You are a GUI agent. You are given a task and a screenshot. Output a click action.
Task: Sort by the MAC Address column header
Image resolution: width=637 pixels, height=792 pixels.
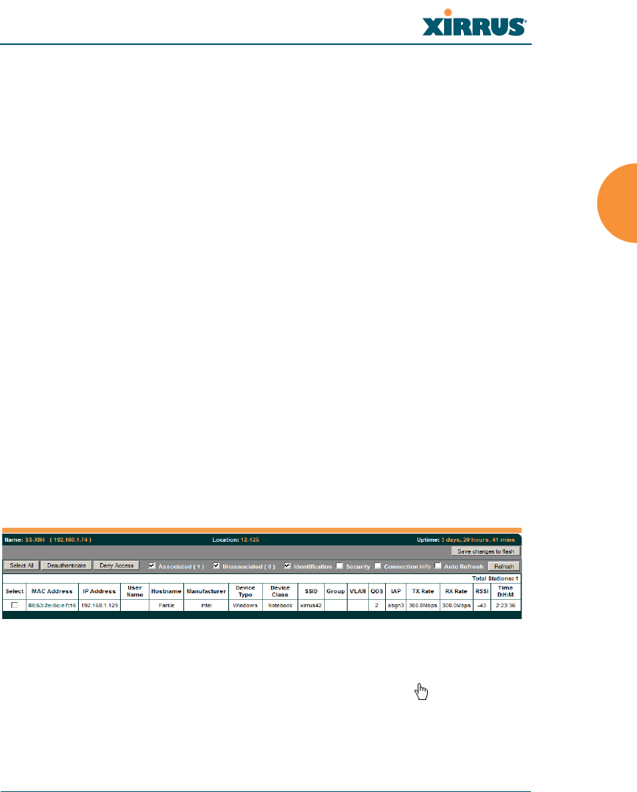[52, 591]
